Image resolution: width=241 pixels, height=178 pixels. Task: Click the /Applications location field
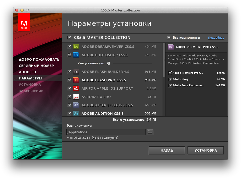click(x=106, y=132)
